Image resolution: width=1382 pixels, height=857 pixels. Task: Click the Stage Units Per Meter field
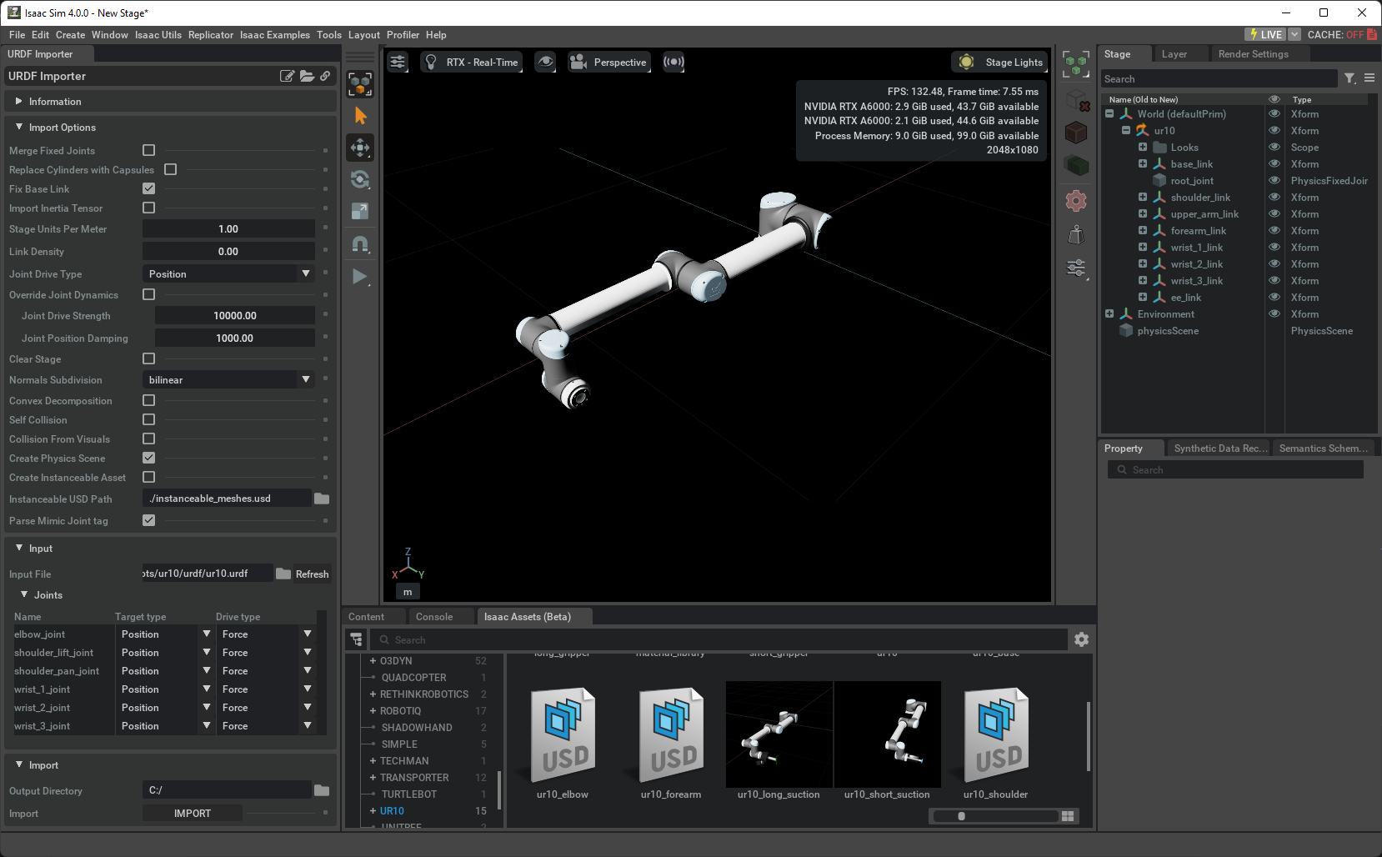tap(228, 228)
